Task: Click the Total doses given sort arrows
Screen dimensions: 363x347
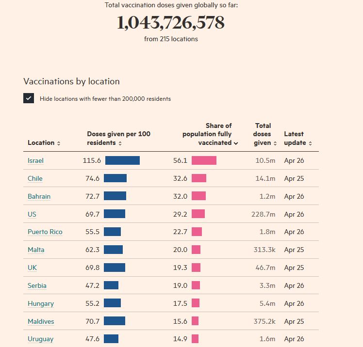Action: pyautogui.click(x=275, y=143)
